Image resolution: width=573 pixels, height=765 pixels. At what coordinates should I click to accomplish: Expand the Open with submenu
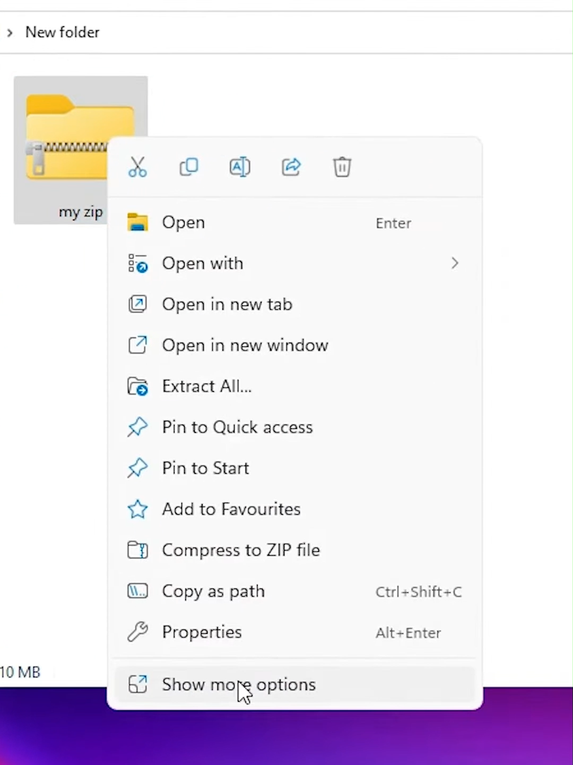[294, 263]
